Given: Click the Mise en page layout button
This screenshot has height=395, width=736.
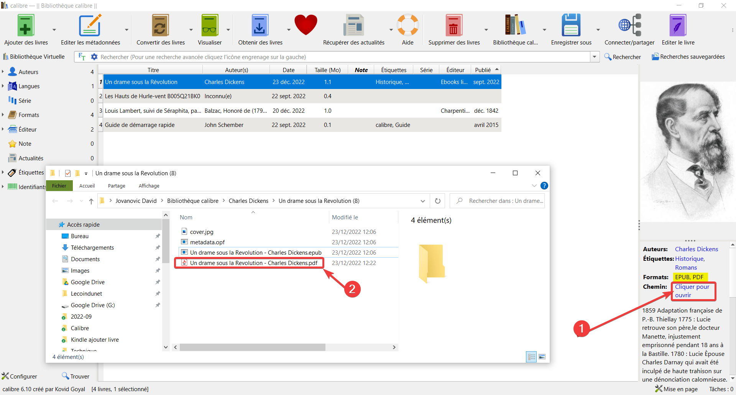Looking at the screenshot, I should pyautogui.click(x=677, y=389).
